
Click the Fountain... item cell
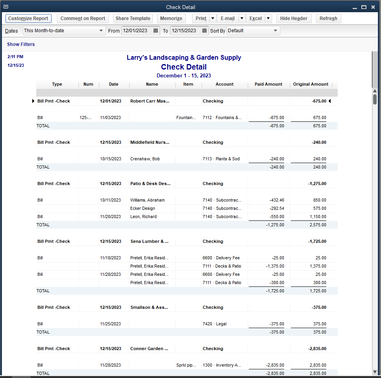pyautogui.click(x=186, y=117)
